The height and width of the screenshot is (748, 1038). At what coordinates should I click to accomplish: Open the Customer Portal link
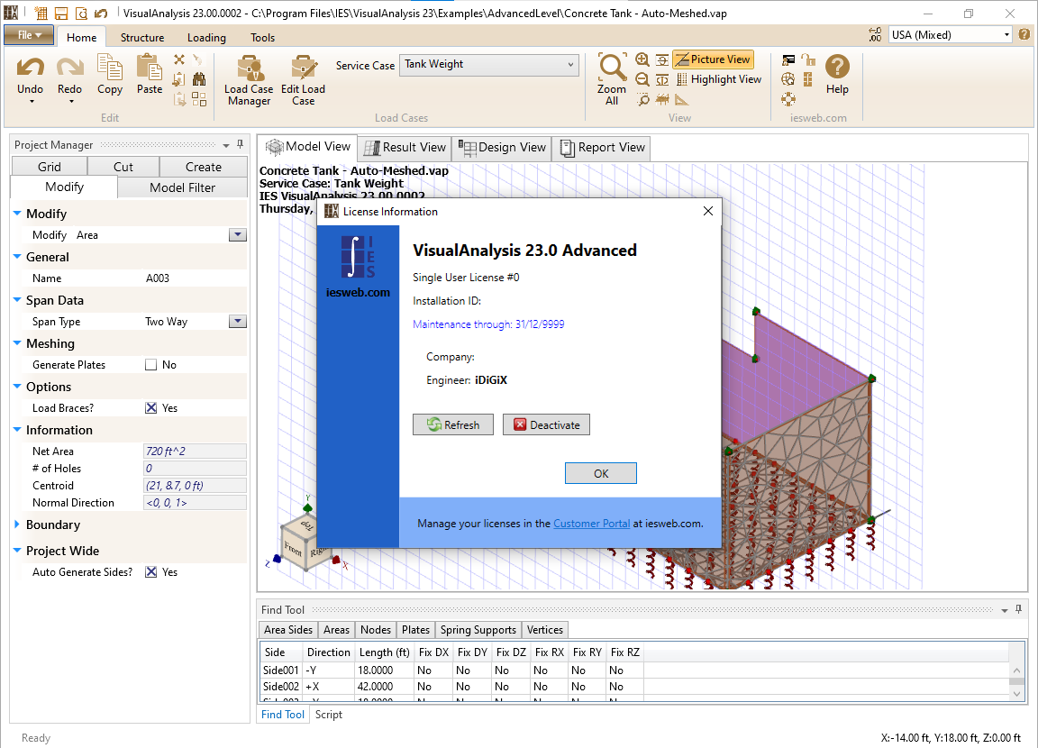pos(591,524)
